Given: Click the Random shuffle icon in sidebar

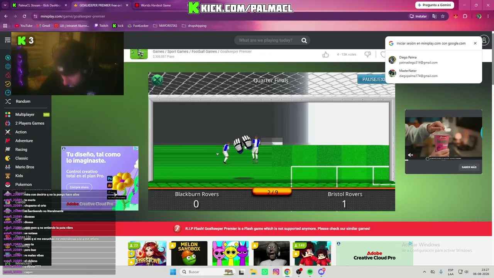Looking at the screenshot, I should click(8, 102).
